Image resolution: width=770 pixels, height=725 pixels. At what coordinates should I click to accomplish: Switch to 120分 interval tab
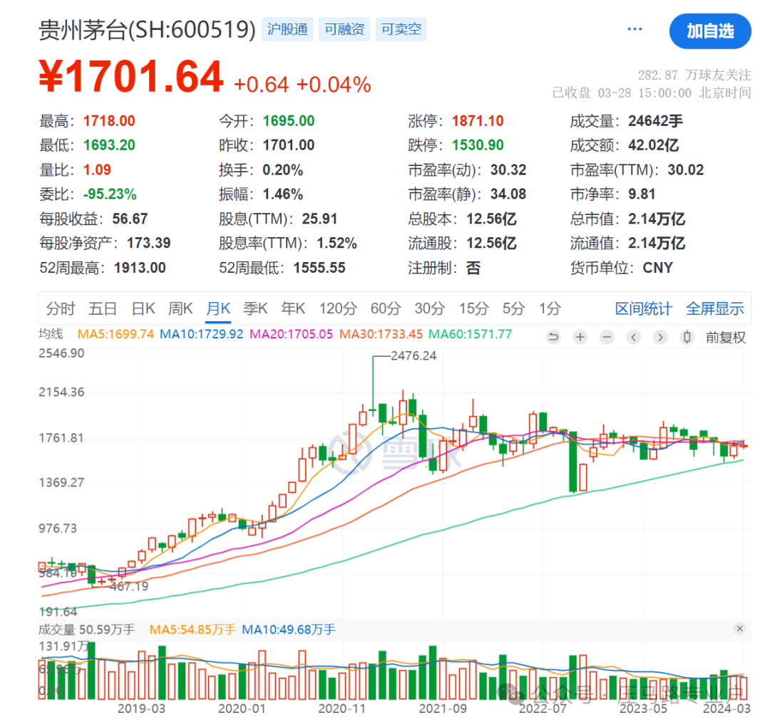coord(338,308)
